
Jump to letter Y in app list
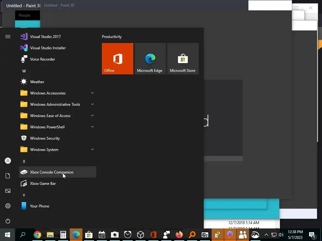coord(24,195)
